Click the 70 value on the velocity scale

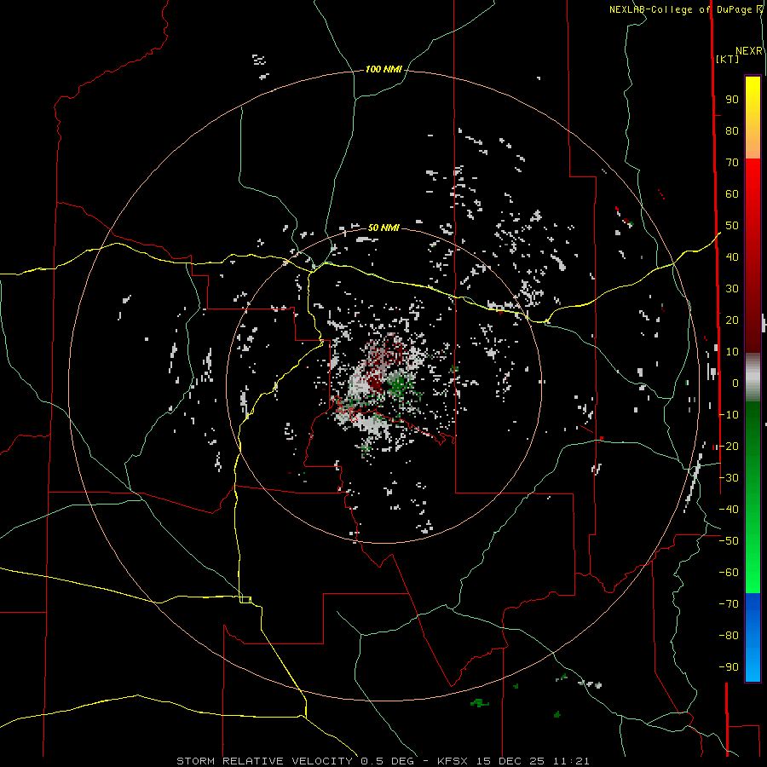tap(732, 163)
